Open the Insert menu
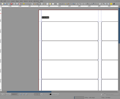This screenshot has height=99, width=120. (13, 1)
